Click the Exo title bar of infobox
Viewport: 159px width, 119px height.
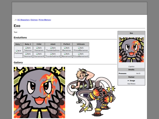(x=131, y=33)
